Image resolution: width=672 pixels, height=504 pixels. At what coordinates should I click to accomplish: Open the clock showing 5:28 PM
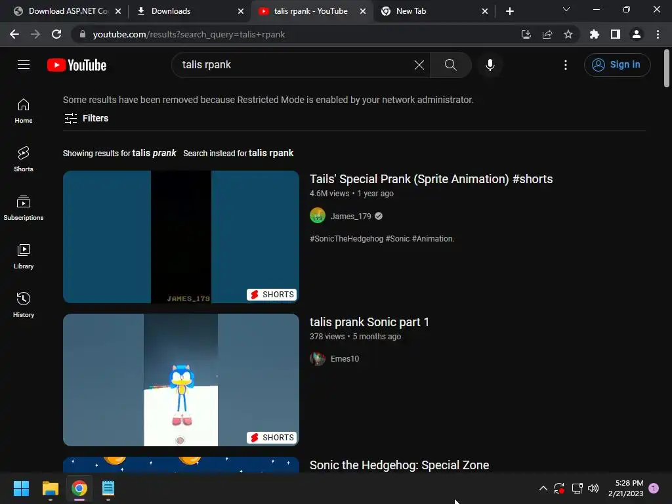click(x=625, y=488)
